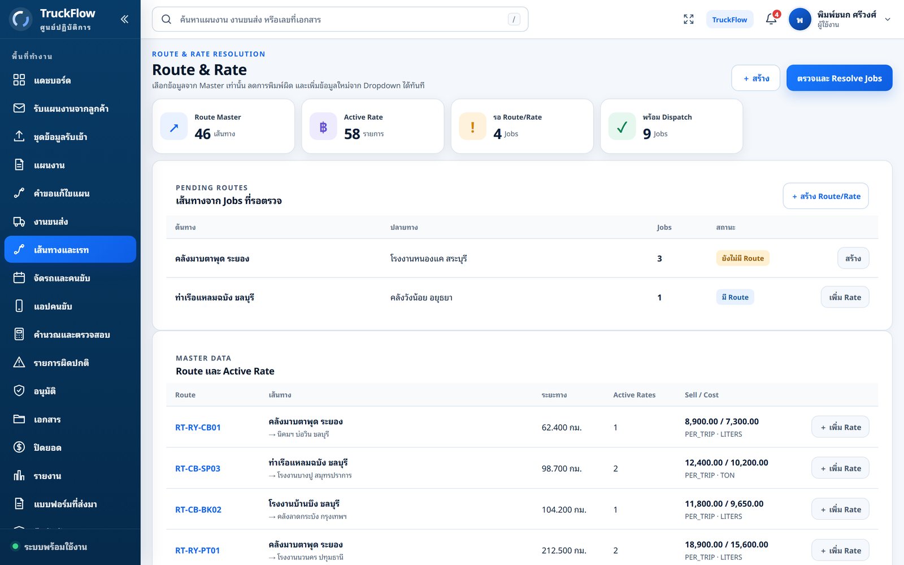The width and height of the screenshot is (904, 565).
Task: Click + สร้าง Route/Rate button
Action: (825, 196)
